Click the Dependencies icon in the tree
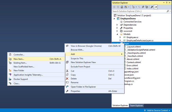 point(121,25)
